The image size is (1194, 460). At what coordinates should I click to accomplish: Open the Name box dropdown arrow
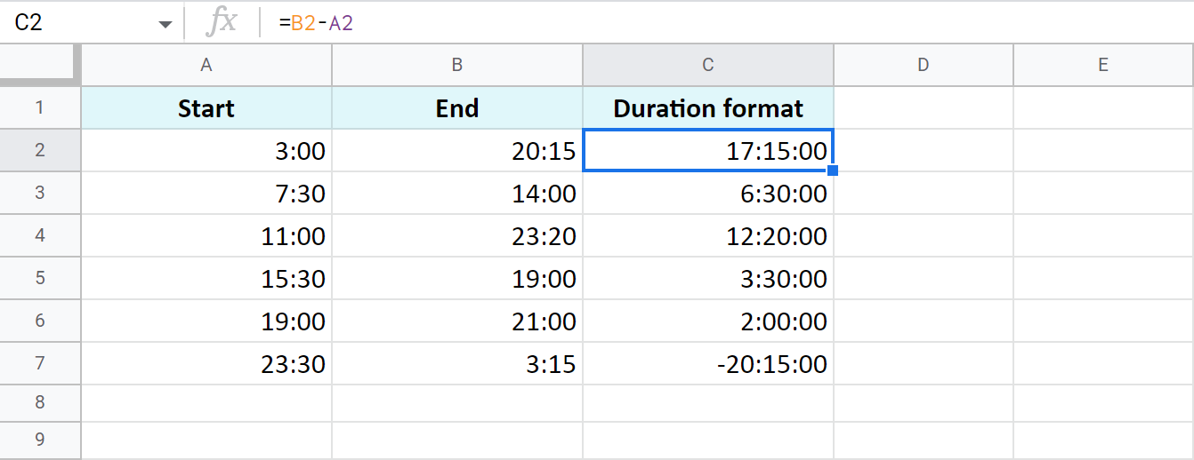pyautogui.click(x=165, y=24)
